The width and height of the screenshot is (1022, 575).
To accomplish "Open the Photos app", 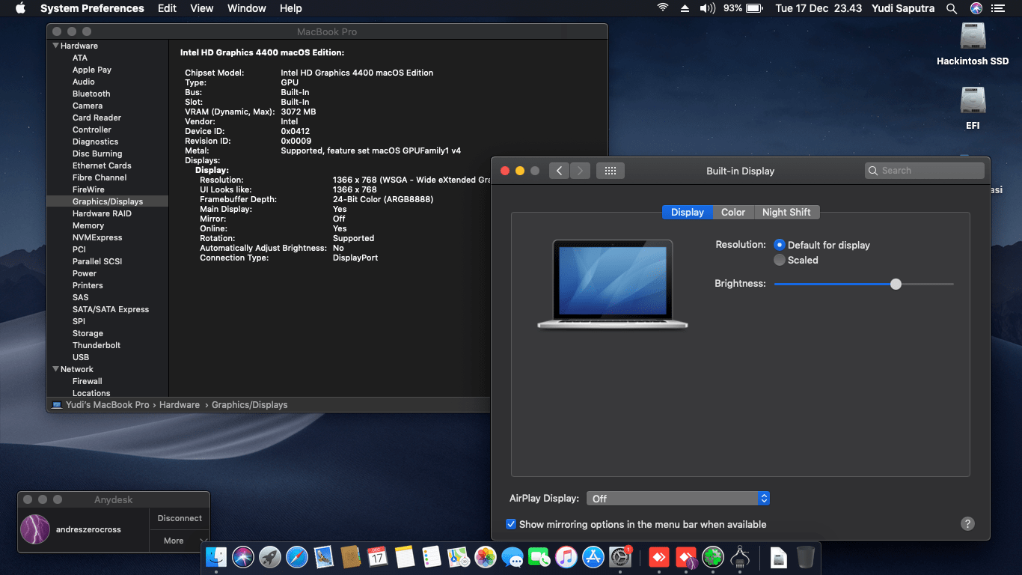I will 486,557.
